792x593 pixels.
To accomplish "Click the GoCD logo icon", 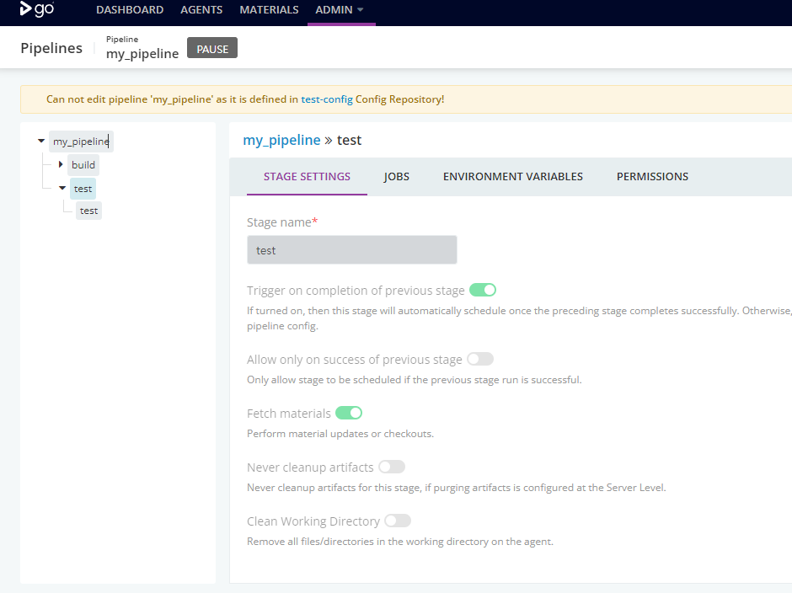I will [36, 9].
